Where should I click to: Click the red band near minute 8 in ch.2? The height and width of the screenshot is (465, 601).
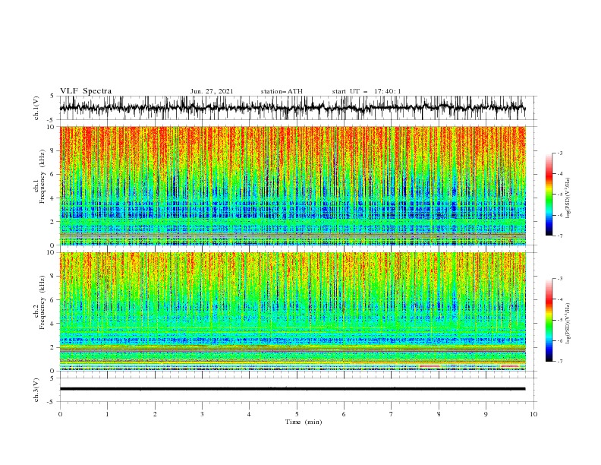(x=430, y=366)
